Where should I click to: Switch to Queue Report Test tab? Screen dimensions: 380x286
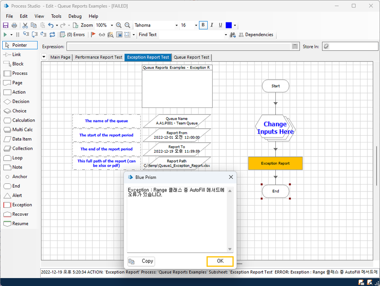191,57
